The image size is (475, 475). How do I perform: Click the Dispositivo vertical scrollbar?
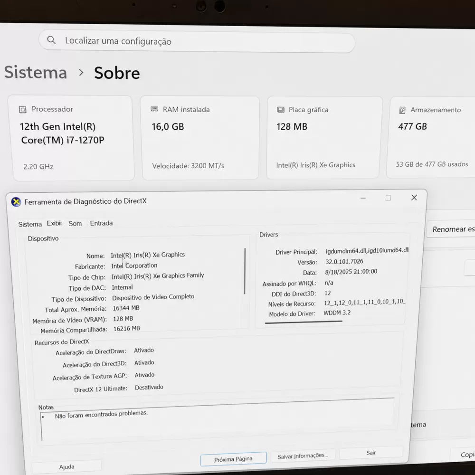click(245, 271)
